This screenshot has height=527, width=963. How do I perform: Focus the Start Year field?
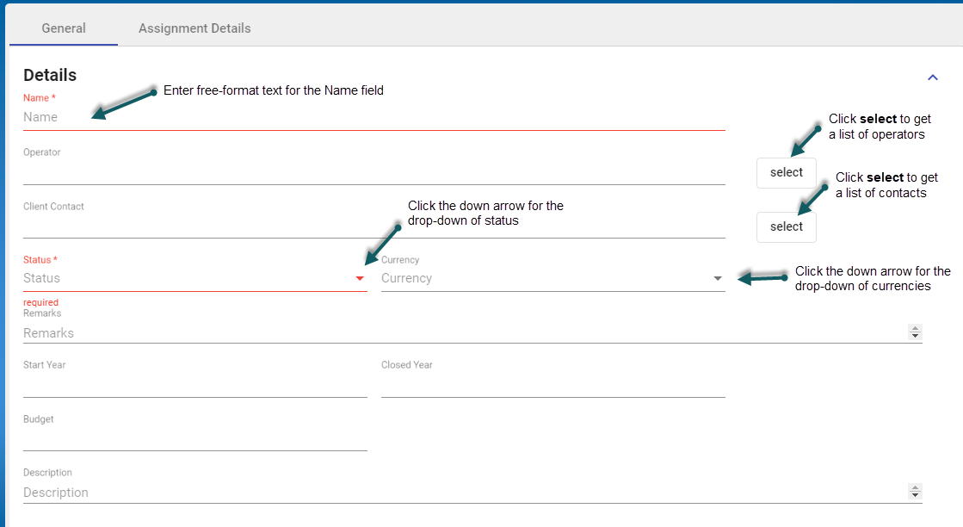tap(194, 386)
